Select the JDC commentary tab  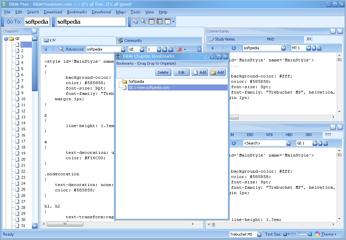(x=323, y=39)
